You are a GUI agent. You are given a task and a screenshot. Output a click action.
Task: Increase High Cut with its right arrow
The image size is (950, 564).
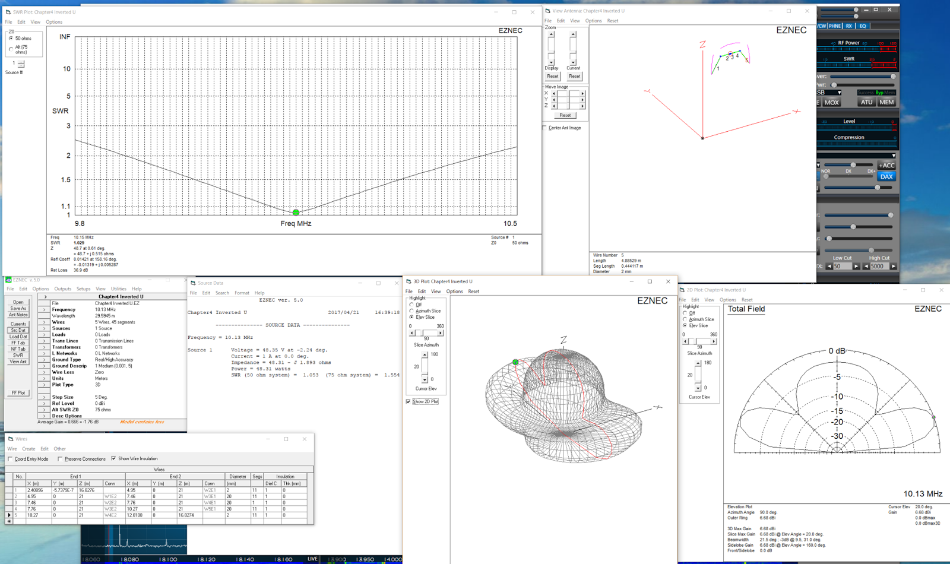(893, 267)
